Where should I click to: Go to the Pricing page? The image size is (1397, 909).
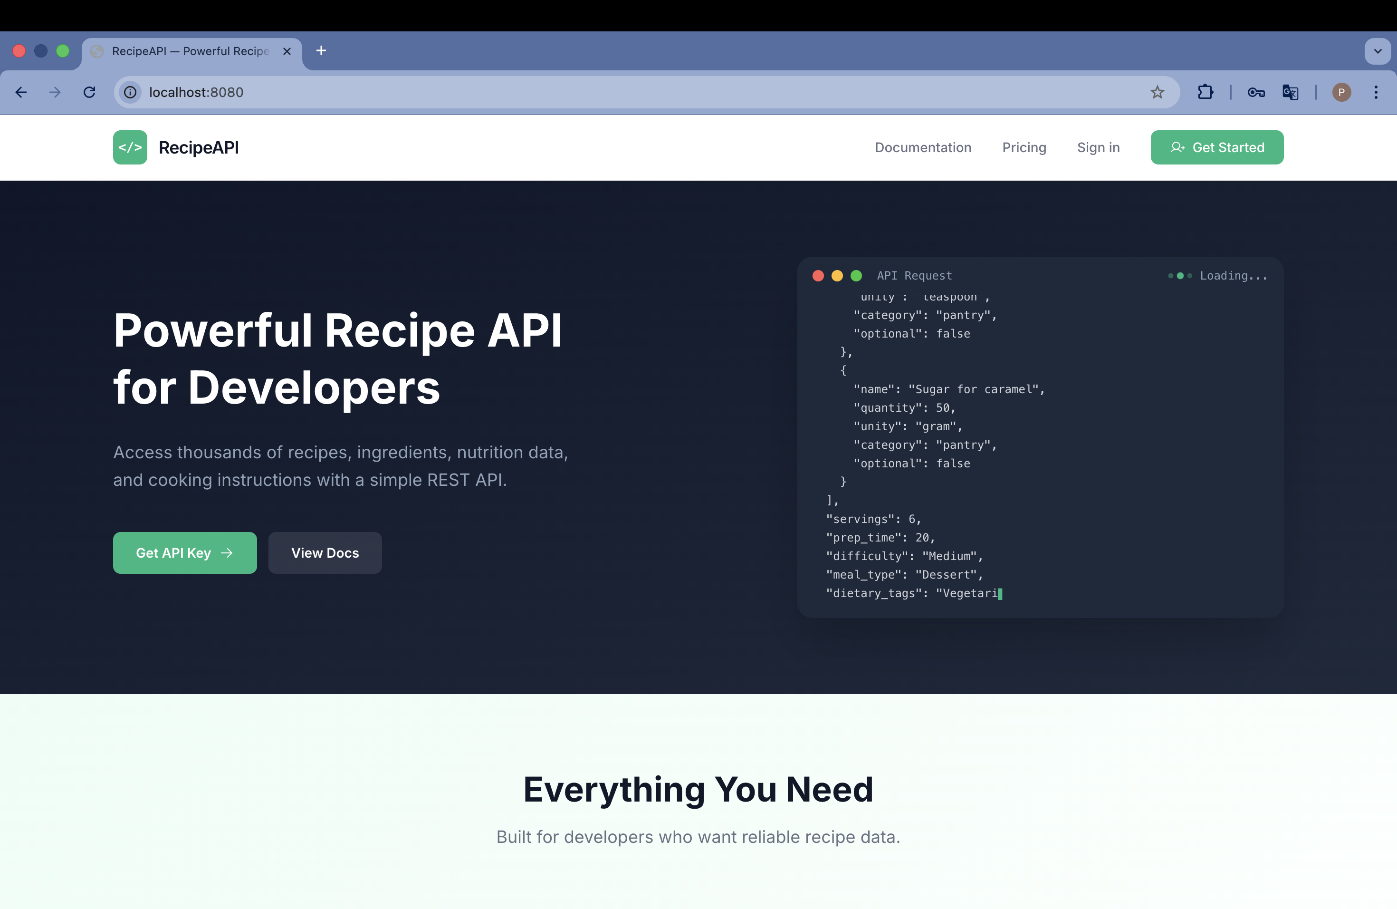(1024, 147)
